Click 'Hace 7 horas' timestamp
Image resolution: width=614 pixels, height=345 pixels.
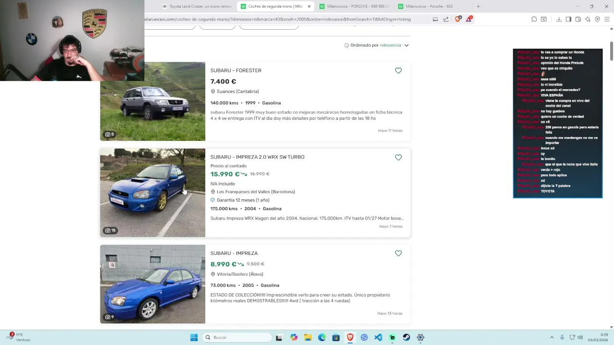click(x=391, y=226)
